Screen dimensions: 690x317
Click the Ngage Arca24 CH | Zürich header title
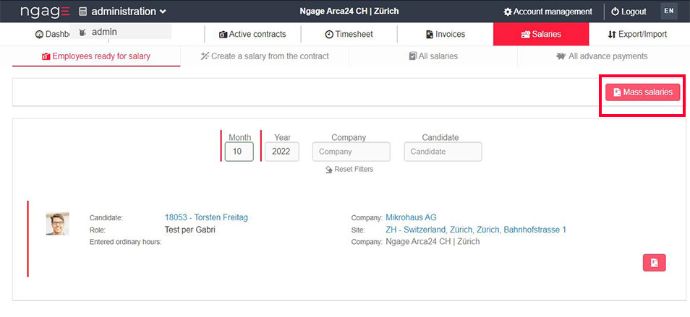(349, 12)
